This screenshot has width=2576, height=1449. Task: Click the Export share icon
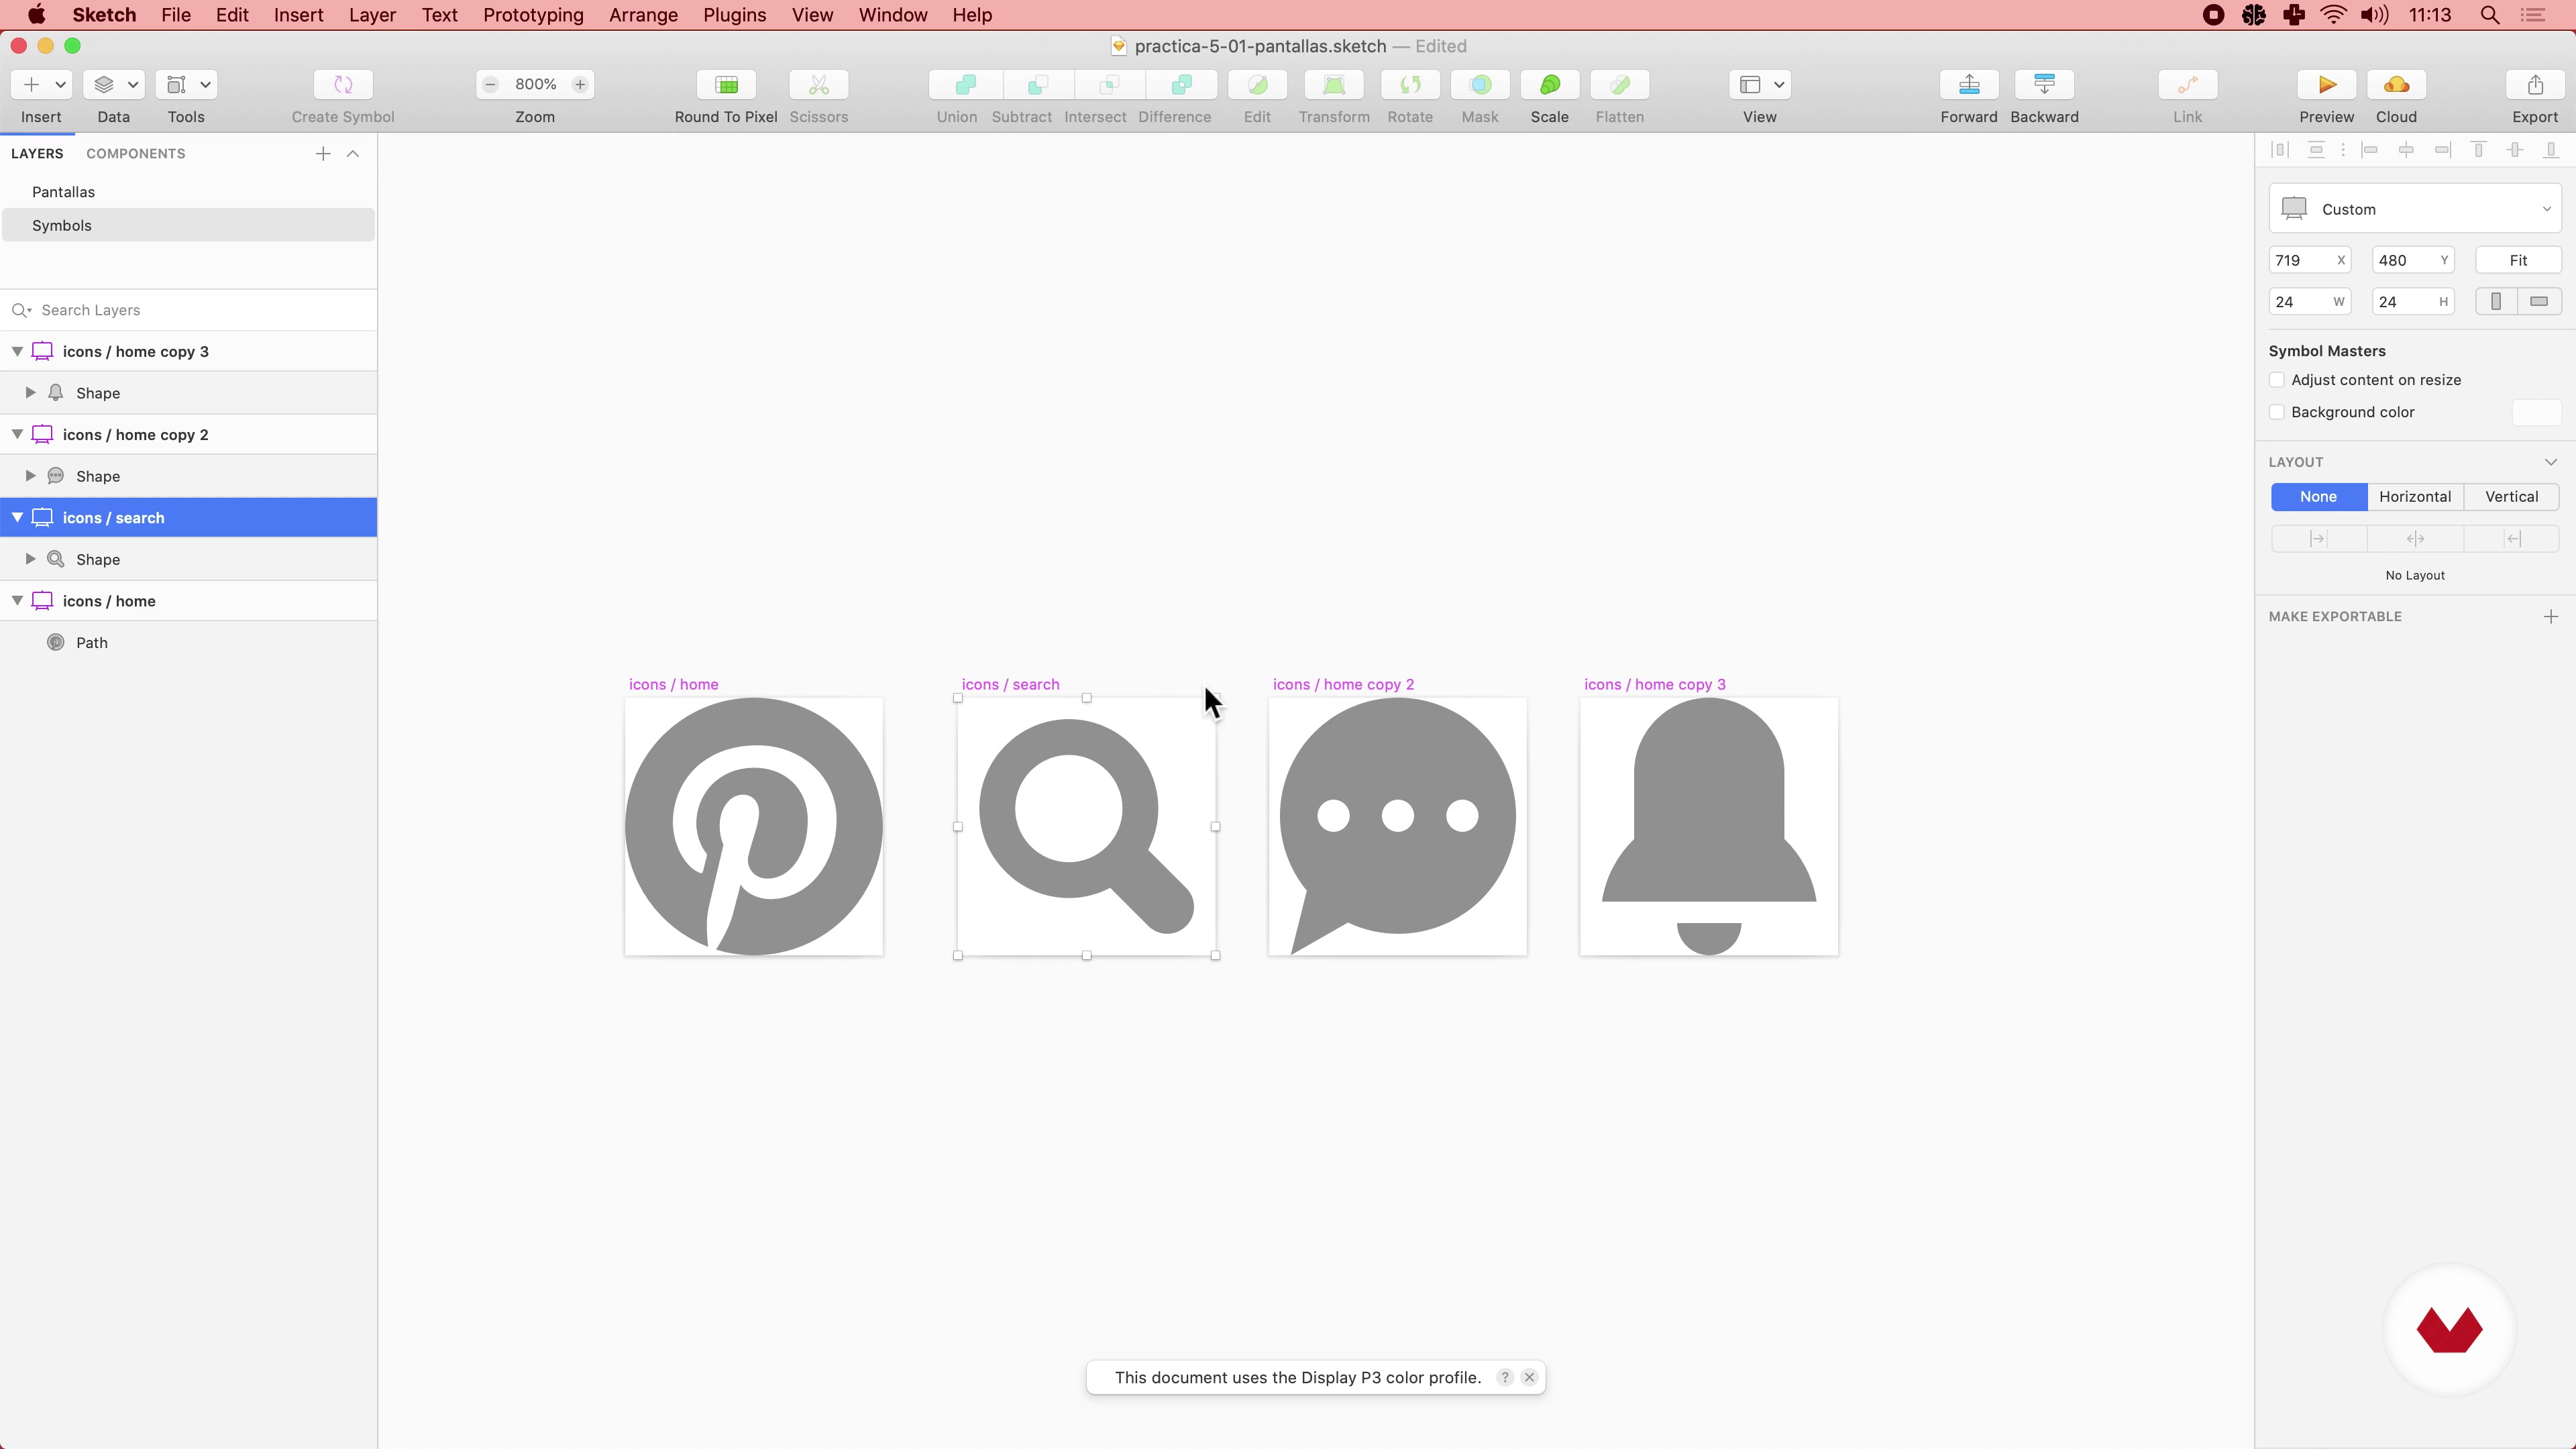(x=2535, y=85)
